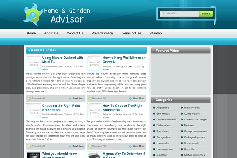Click bullet icon beside Dishwashers
Image resolution: width=237 pixels, height=158 pixels.
pyautogui.click(x=154, y=125)
